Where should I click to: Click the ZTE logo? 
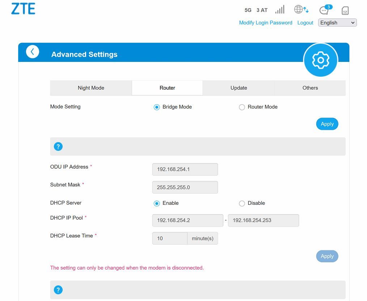click(23, 9)
